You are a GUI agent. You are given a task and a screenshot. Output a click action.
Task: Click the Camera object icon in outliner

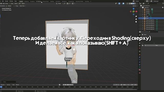pos(145,9)
